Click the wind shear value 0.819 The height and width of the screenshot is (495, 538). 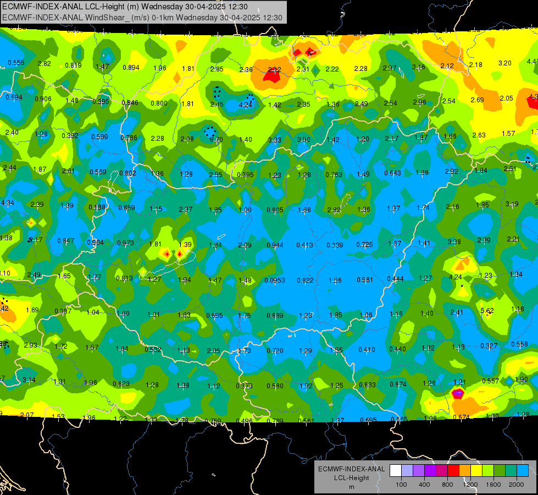73,65
